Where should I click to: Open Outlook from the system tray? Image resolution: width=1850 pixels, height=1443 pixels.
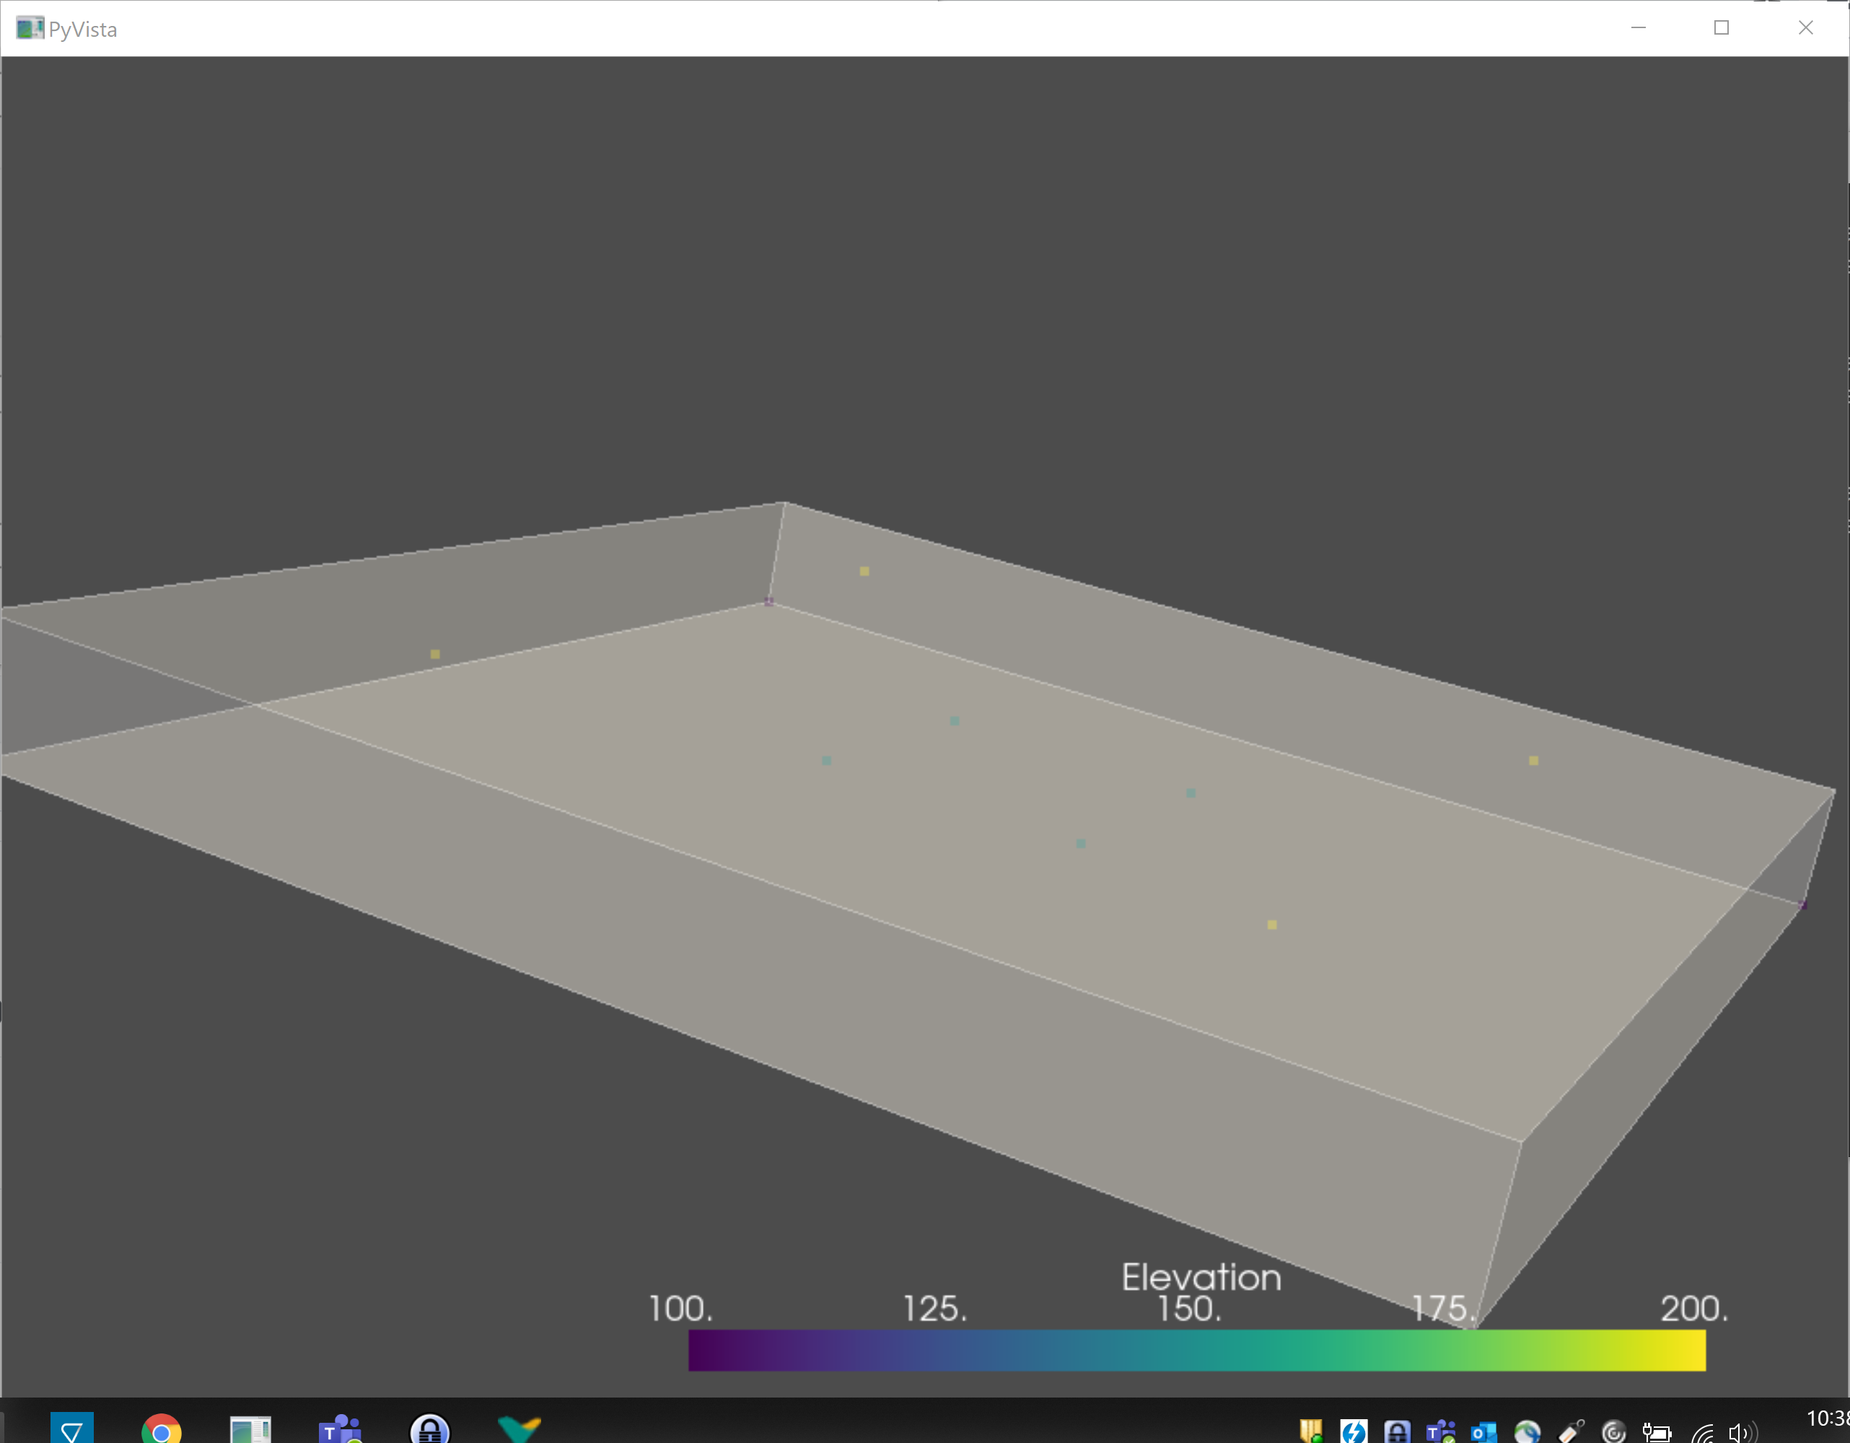pos(1483,1433)
